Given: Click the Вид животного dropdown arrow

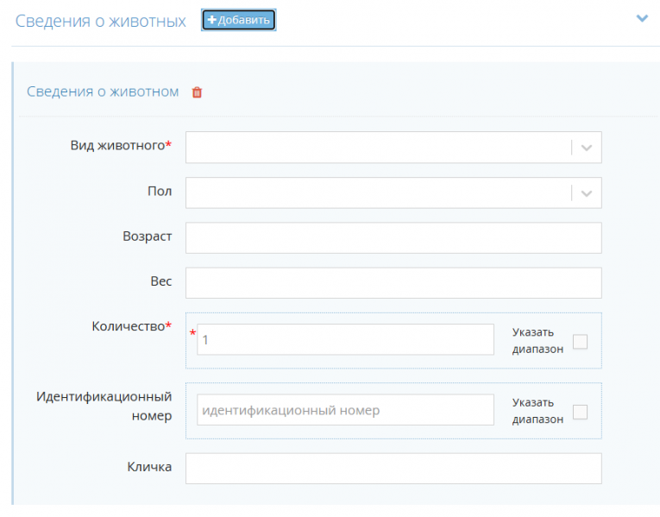Looking at the screenshot, I should click(587, 148).
